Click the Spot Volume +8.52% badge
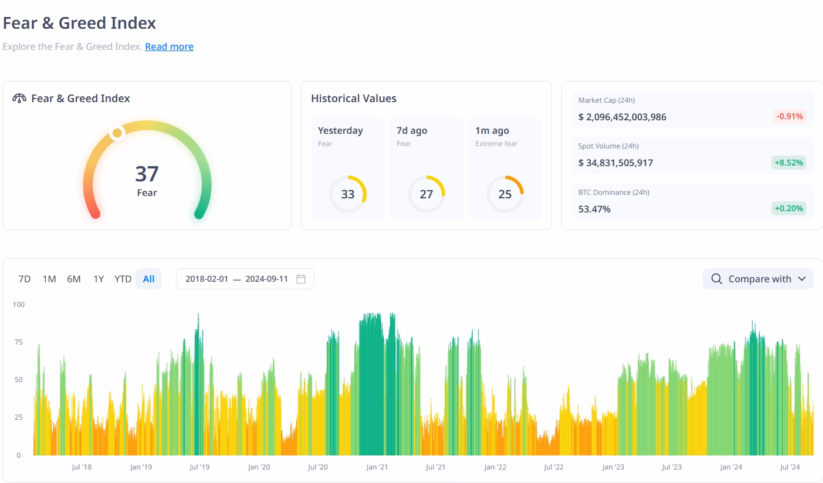Screen dimensions: 823x483 (788, 163)
